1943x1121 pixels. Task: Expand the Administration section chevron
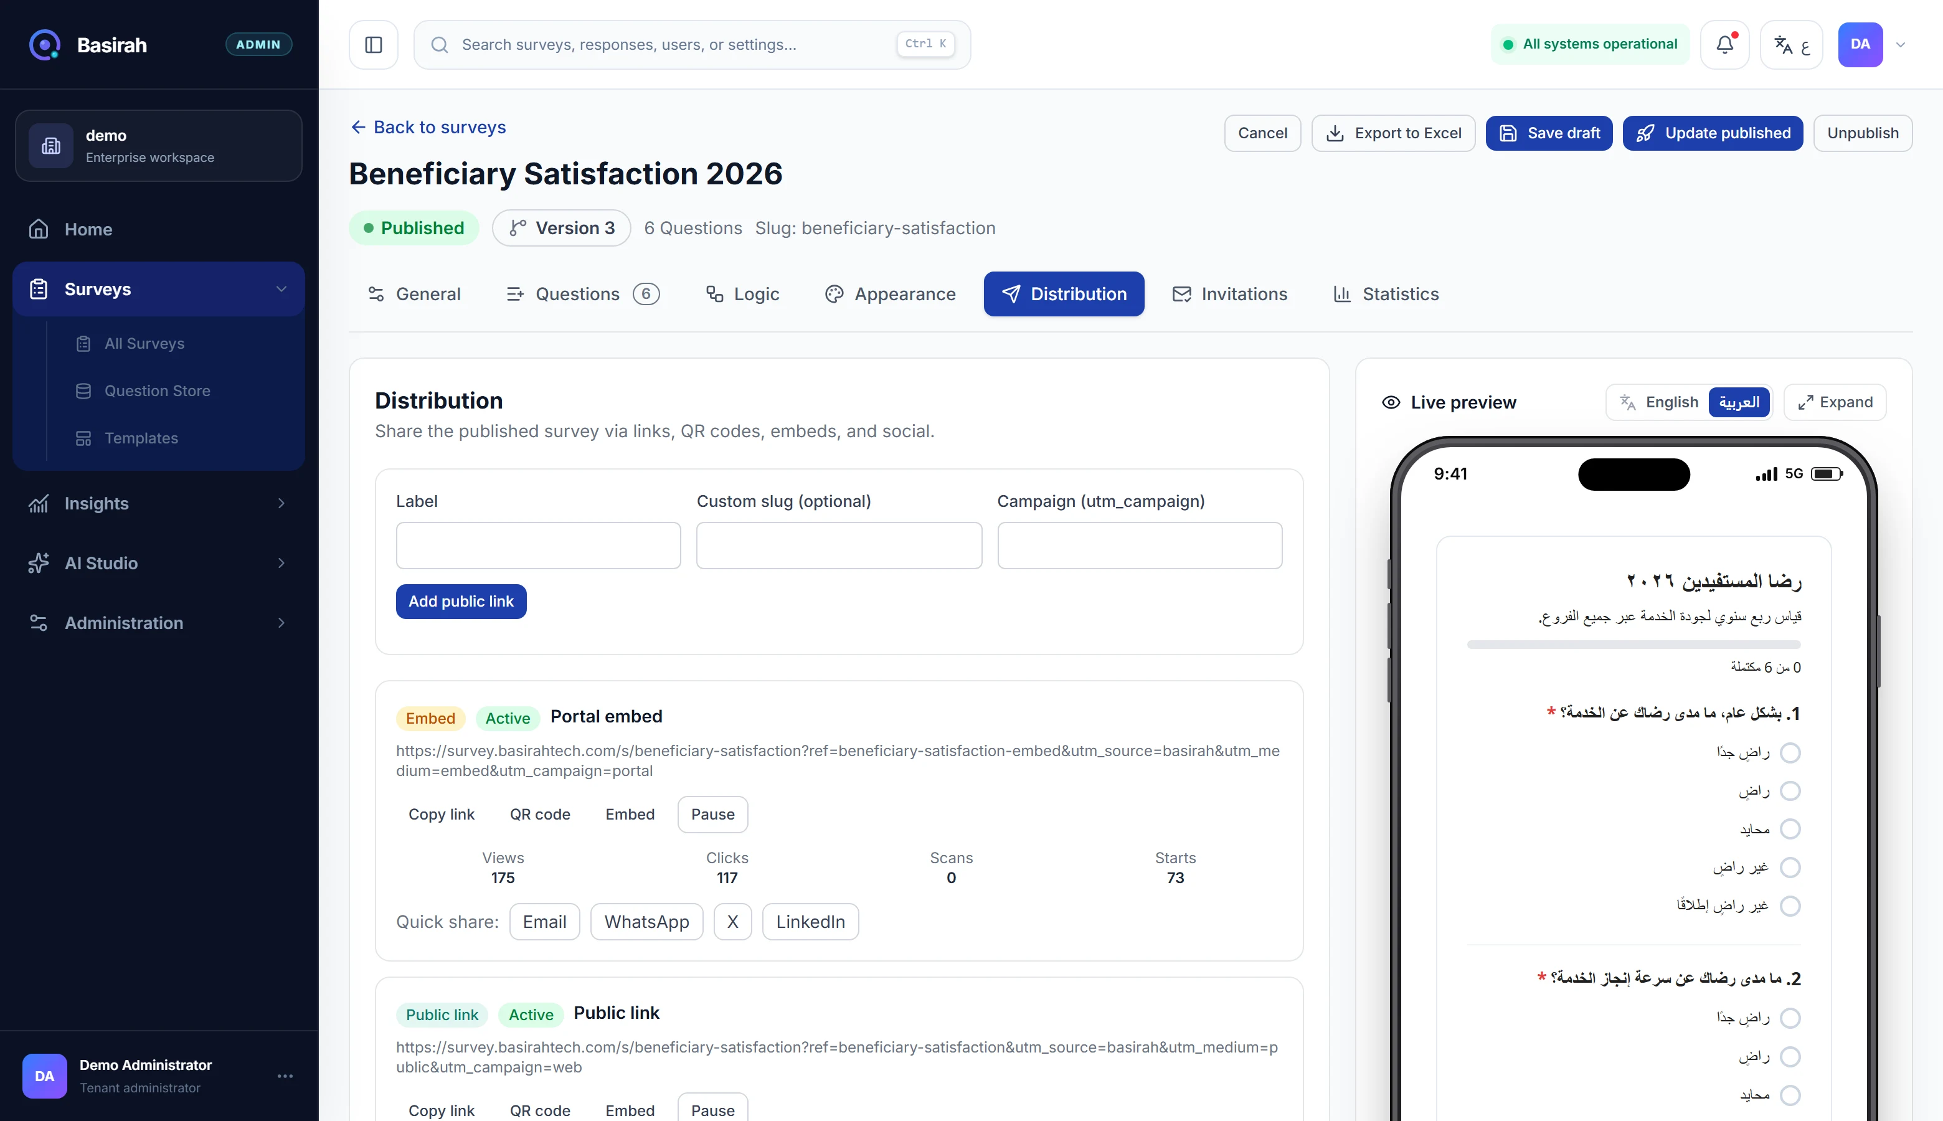click(x=281, y=623)
